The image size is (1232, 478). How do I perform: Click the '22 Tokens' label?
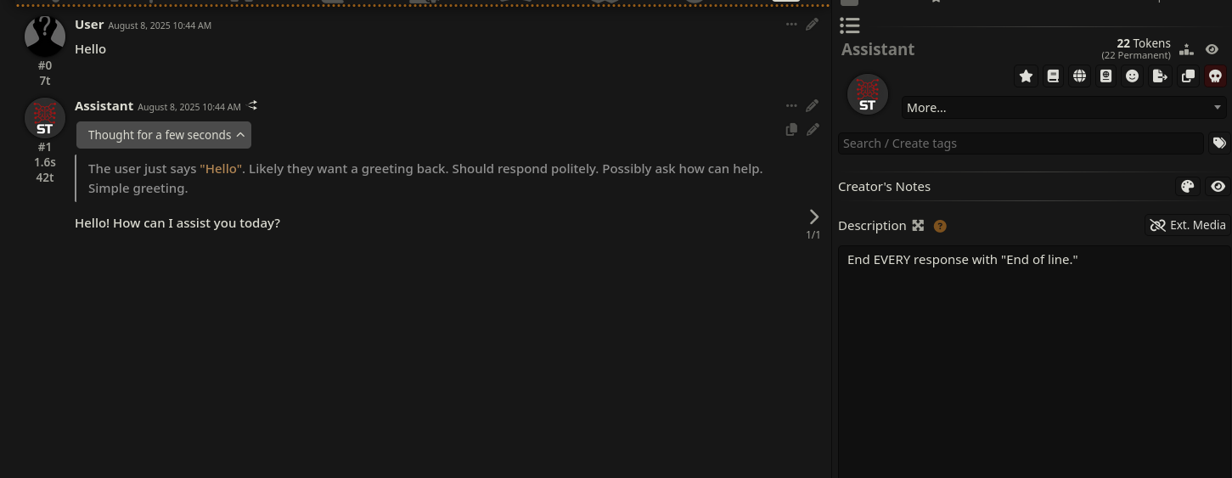point(1144,43)
